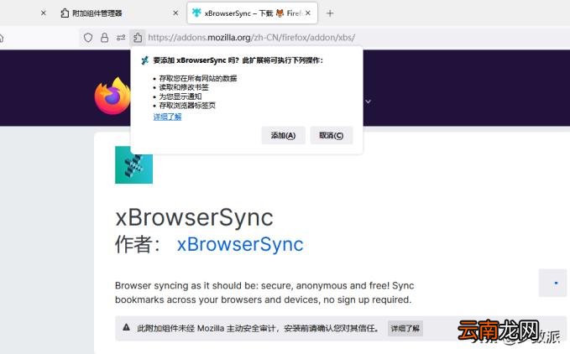Click the extension puzzle icon in the address bar
The height and width of the screenshot is (354, 570).
(x=138, y=38)
